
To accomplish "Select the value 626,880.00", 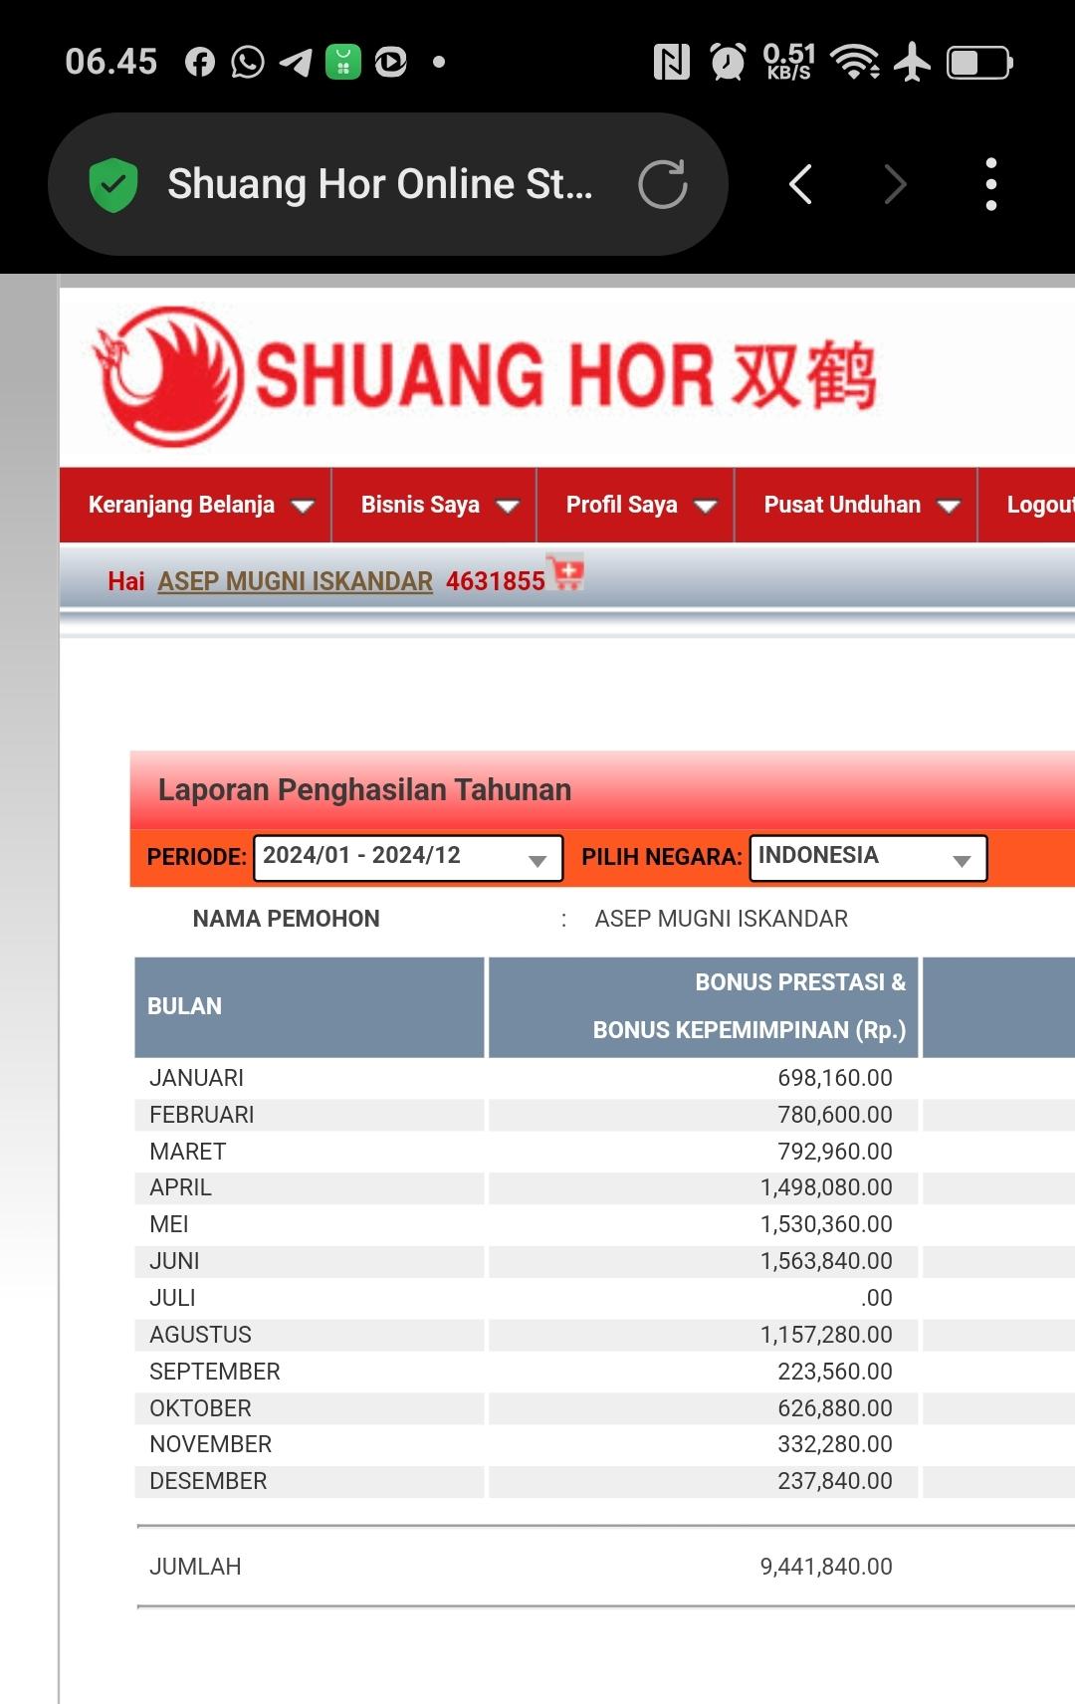I will (834, 1408).
